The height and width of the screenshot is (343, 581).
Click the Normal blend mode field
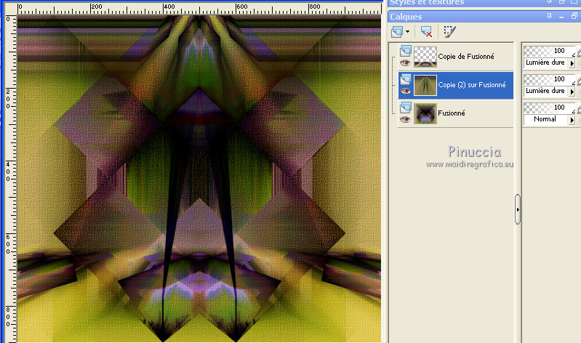tap(546, 119)
